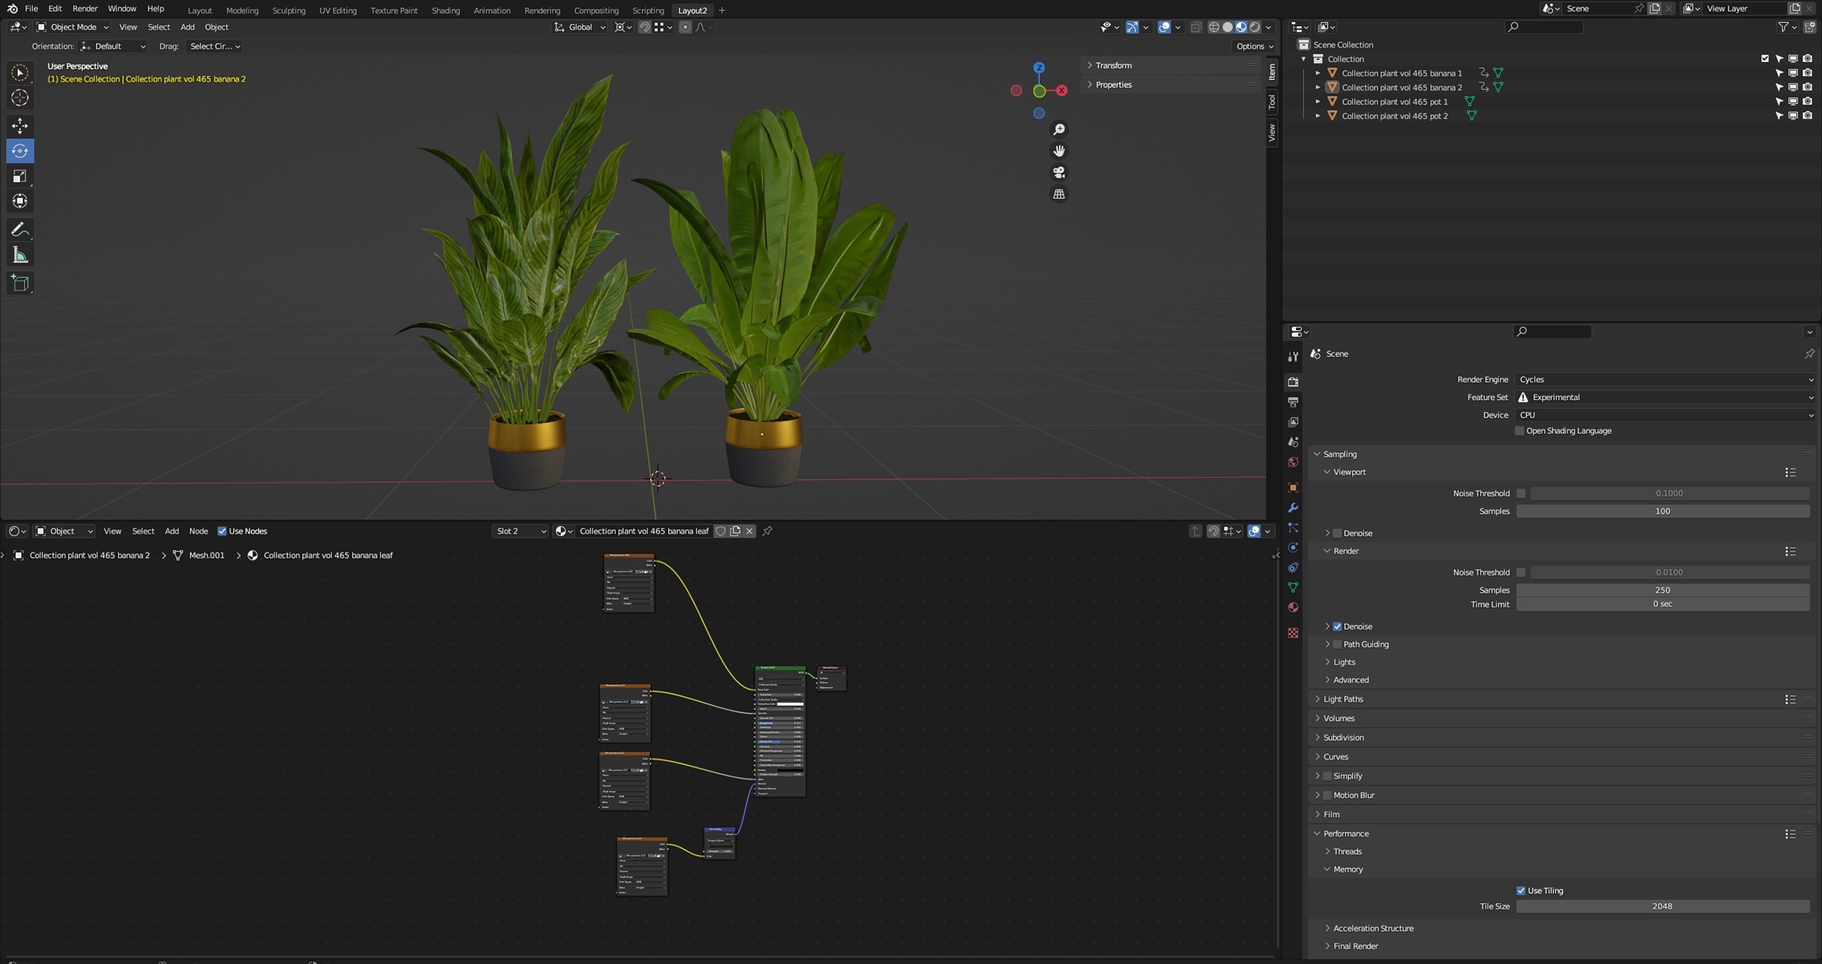1822x964 pixels.
Task: Click the Tile Size 2048 field
Action: pyautogui.click(x=1663, y=906)
